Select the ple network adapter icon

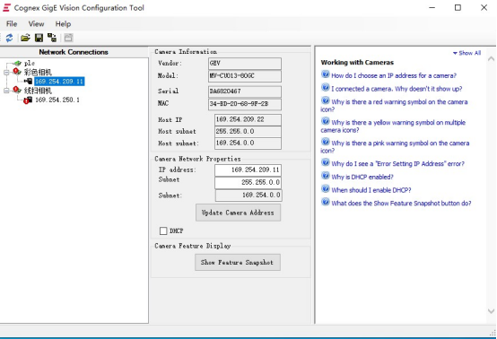pyautogui.click(x=18, y=64)
